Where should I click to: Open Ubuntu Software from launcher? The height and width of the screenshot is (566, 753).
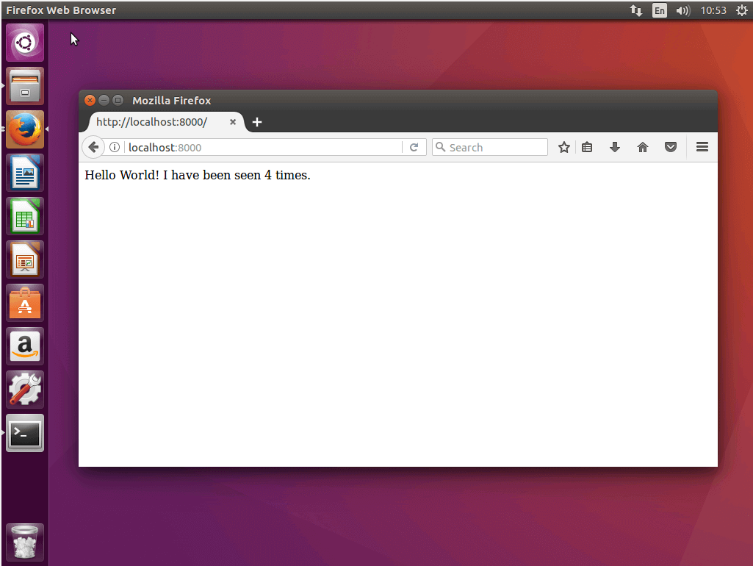click(25, 303)
